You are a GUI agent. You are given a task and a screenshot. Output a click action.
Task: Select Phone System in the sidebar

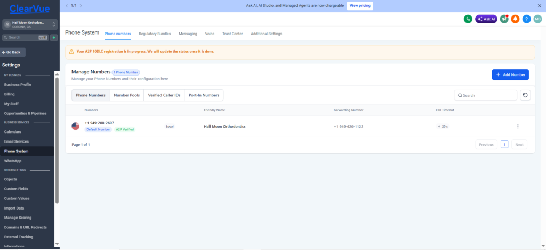[x=27, y=152]
